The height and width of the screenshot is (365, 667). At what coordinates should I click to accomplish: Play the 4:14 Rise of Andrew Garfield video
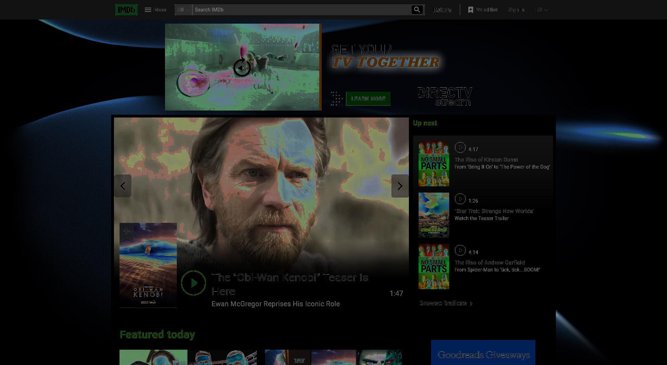tap(460, 250)
